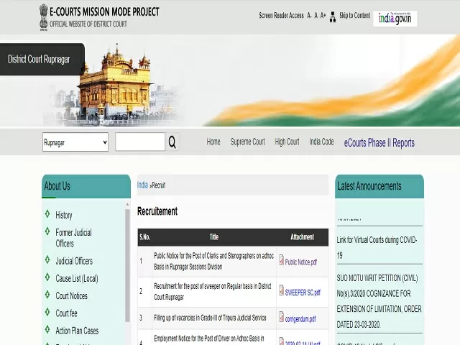The width and height of the screenshot is (460, 345).
Task: Click the A+ increase font size control
Action: click(323, 16)
